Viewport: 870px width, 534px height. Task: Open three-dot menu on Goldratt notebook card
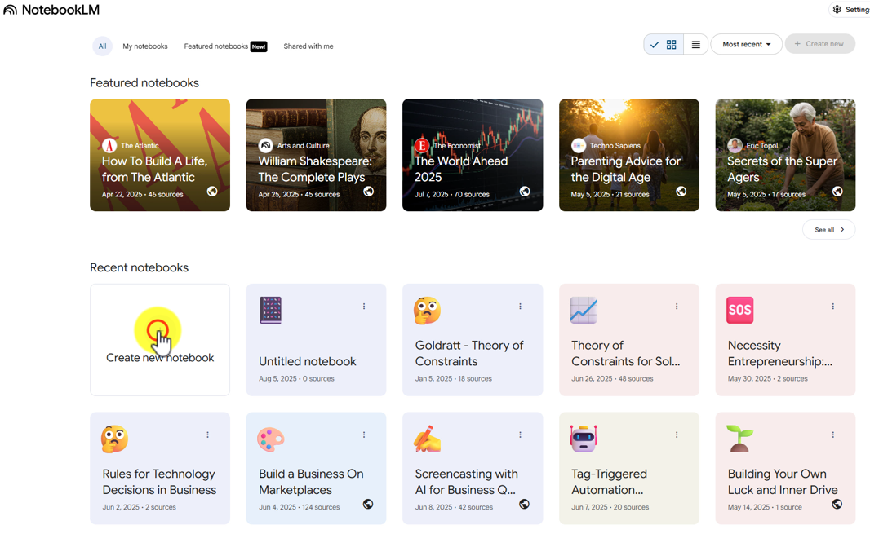click(521, 306)
